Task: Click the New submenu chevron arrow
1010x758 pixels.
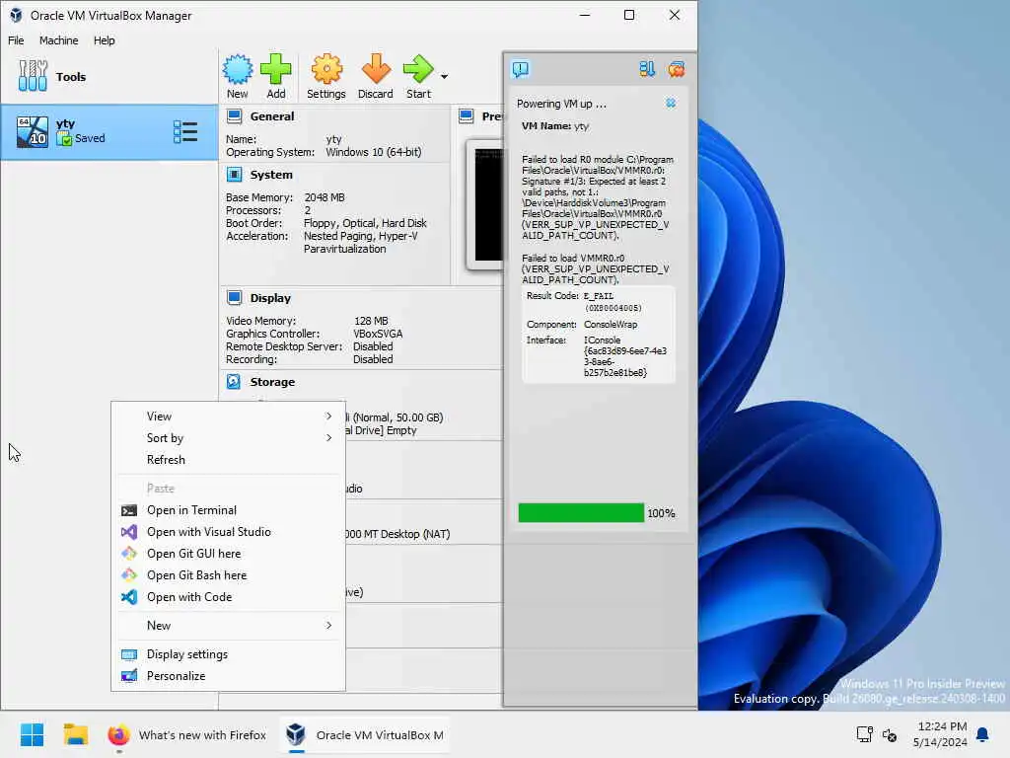Action: coord(329,625)
